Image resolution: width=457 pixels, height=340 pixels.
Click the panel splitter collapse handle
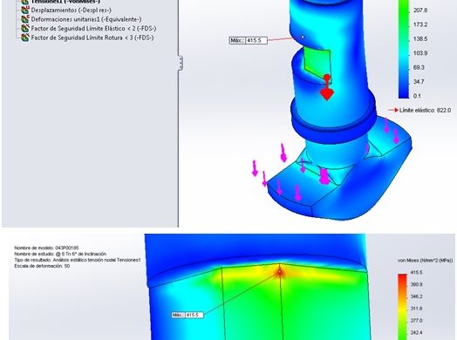coord(181,63)
